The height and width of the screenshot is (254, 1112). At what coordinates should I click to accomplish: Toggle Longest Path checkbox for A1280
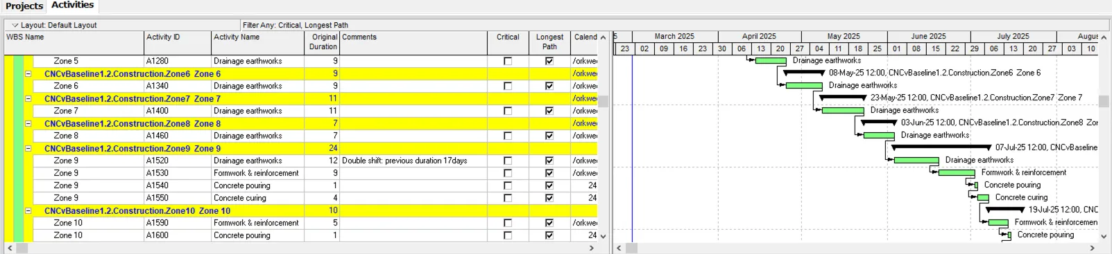(x=549, y=61)
